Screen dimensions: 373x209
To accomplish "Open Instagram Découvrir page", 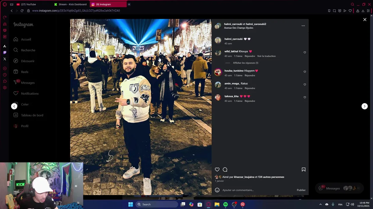I will click(24, 61).
